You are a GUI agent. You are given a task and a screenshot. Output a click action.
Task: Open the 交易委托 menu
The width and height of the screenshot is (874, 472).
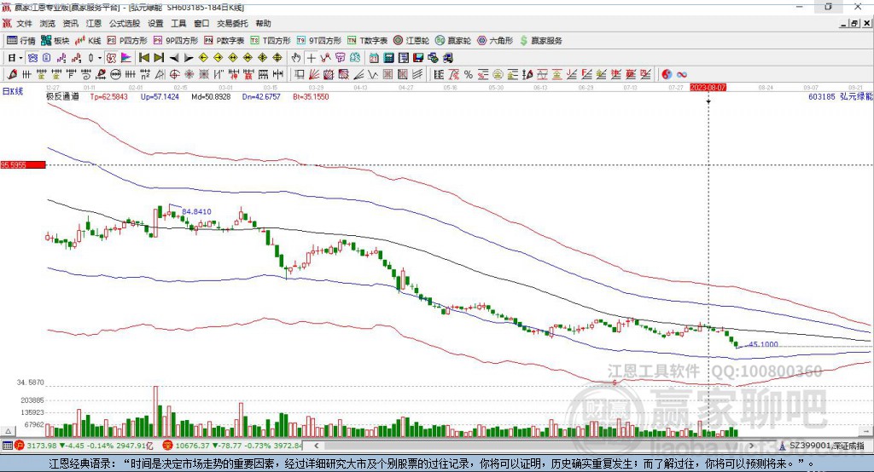[x=232, y=23]
